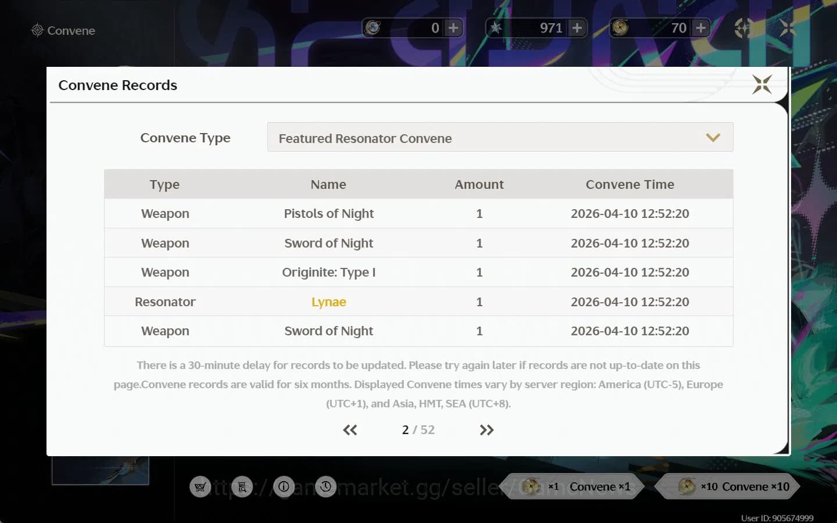Click the exchange store receipt icon

(242, 487)
